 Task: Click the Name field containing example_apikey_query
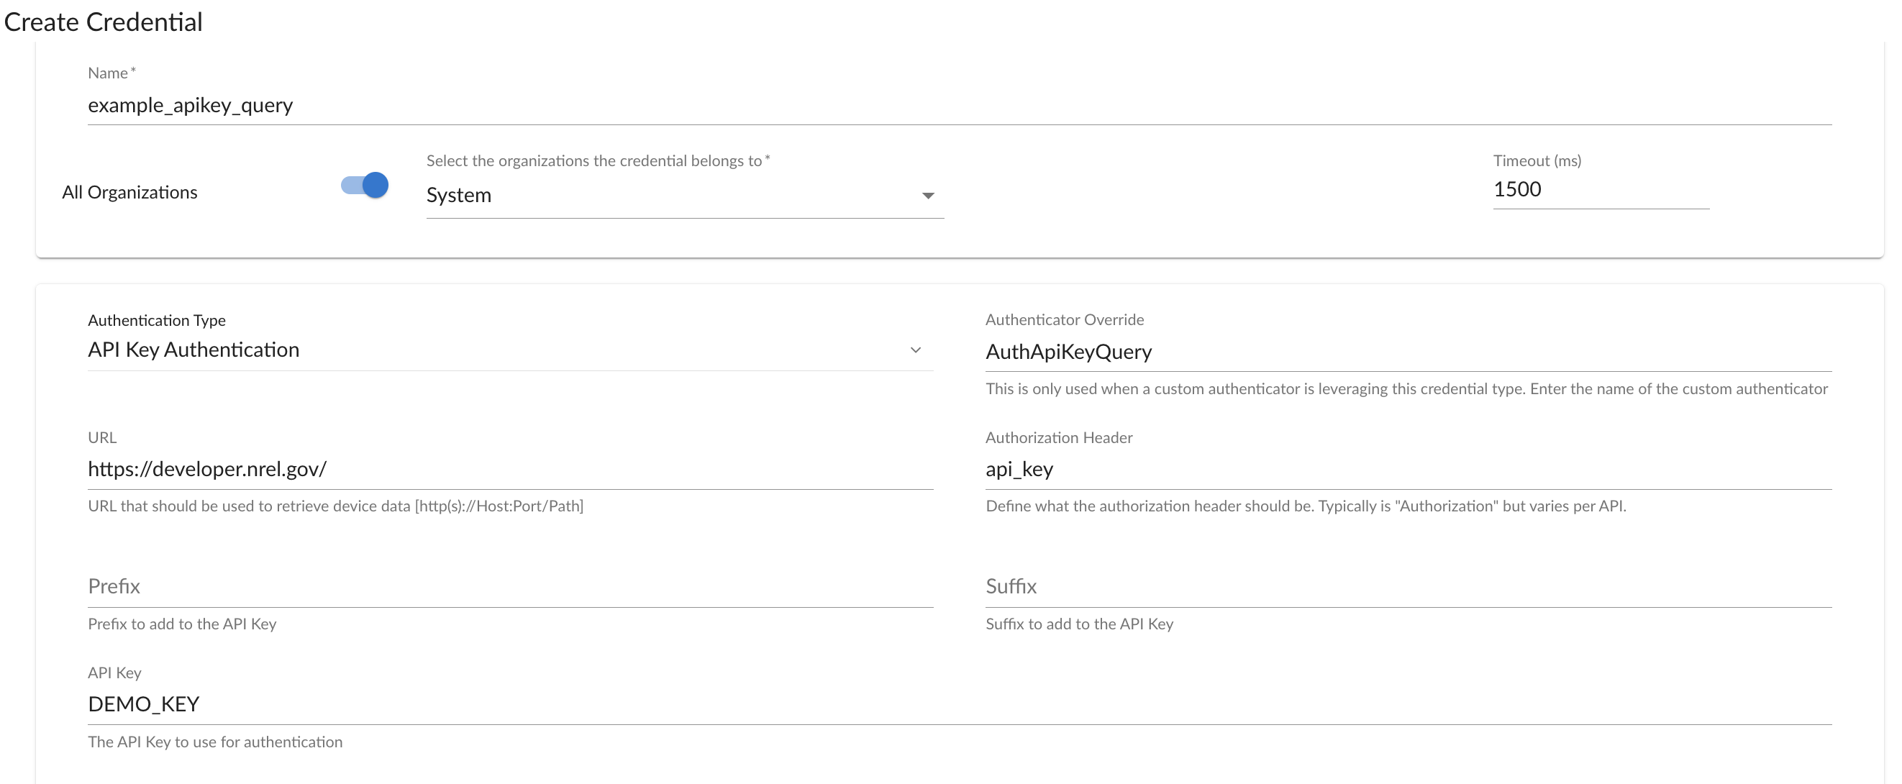(958, 105)
